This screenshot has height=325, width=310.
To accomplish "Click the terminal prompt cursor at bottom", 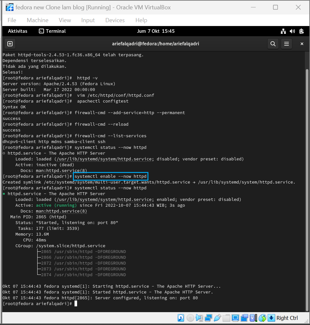I will click(76, 303).
